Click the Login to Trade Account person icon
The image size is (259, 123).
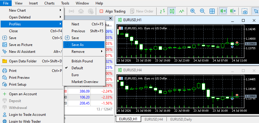click(4, 115)
